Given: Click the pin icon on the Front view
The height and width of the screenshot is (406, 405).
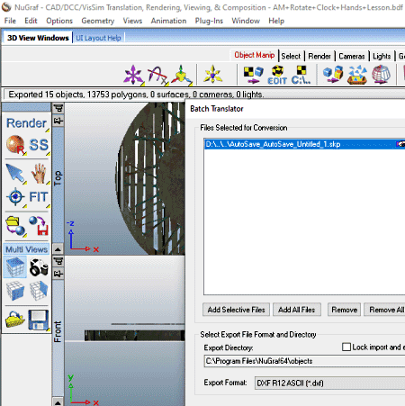Looking at the screenshot, I should pyautogui.click(x=58, y=274).
